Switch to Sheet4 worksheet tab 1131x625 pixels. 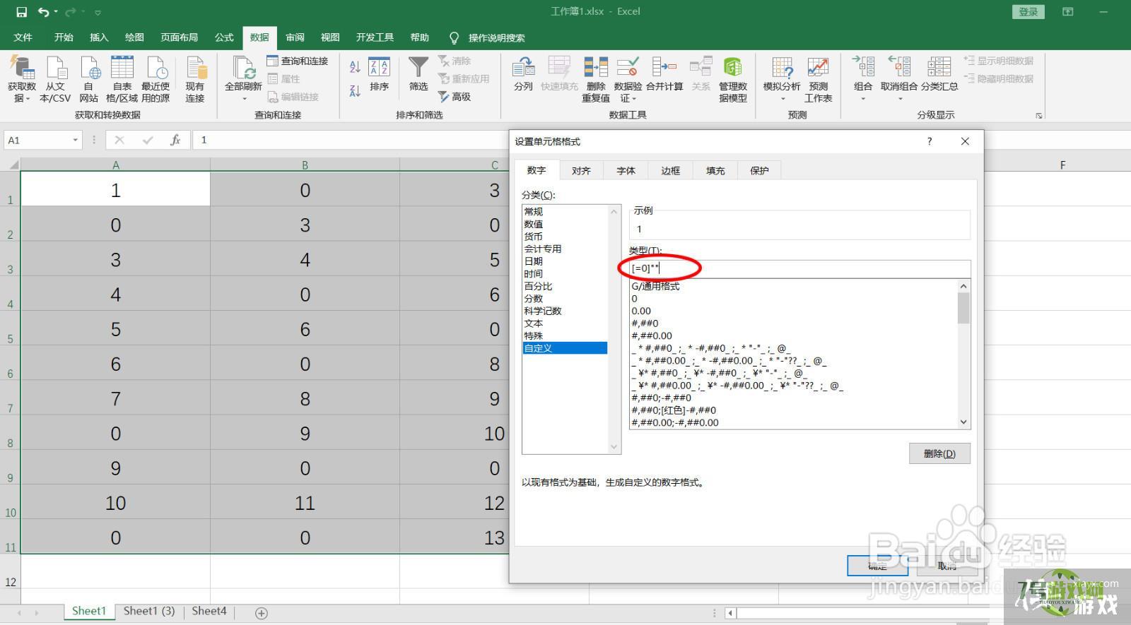(x=209, y=611)
